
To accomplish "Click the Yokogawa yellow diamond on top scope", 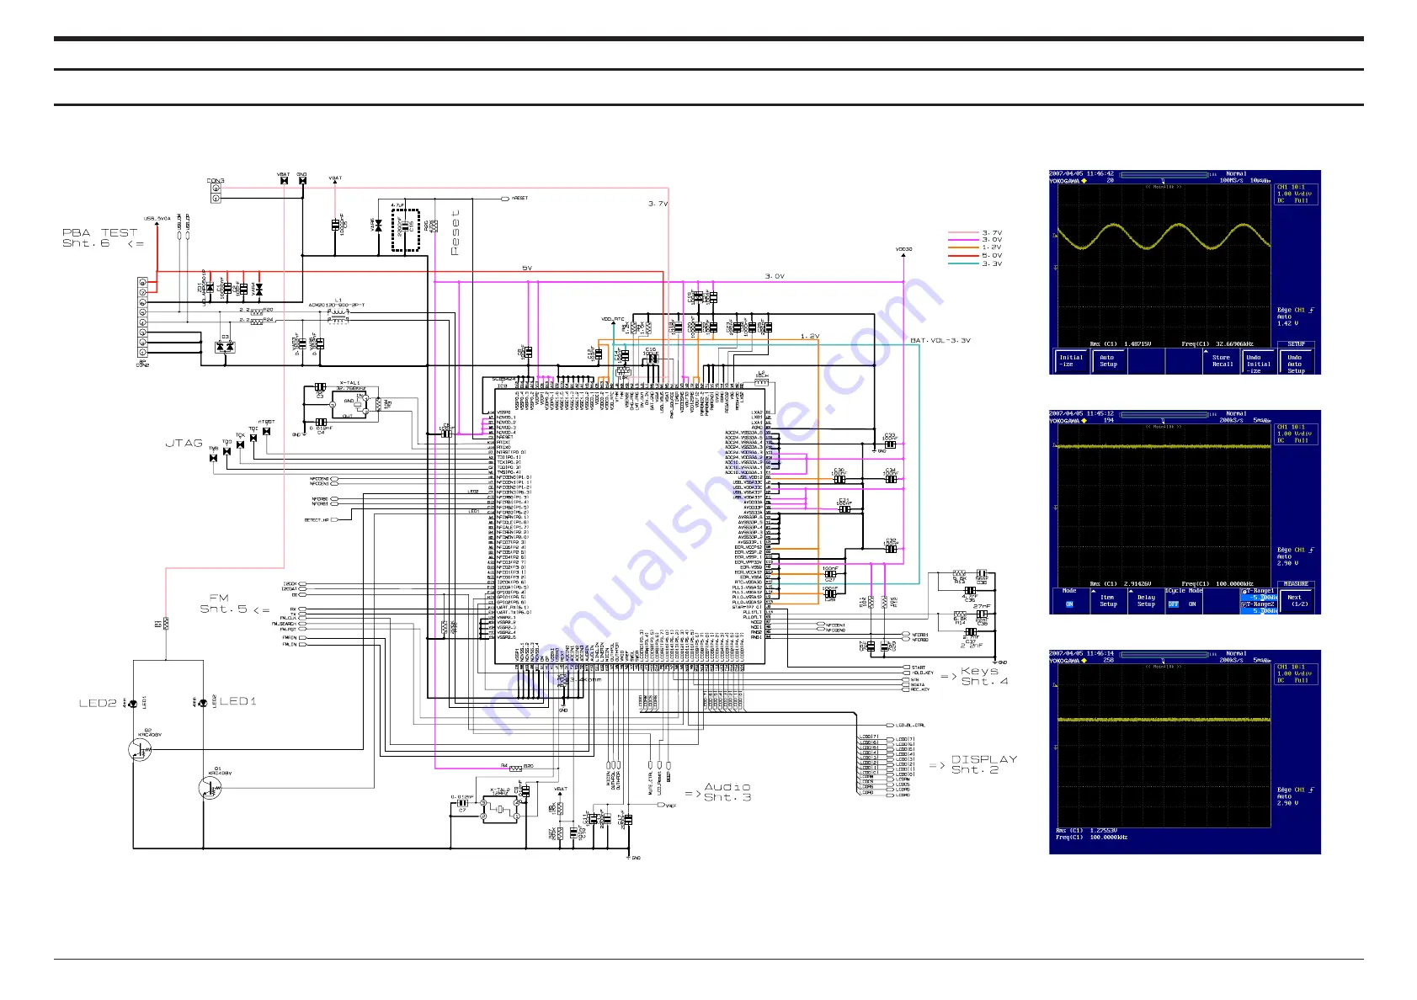I will (x=1084, y=181).
